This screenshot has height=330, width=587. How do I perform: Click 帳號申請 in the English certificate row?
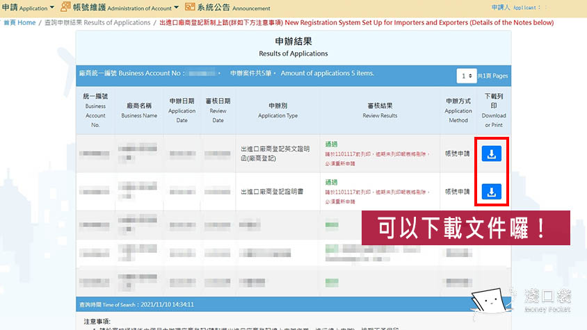point(457,154)
